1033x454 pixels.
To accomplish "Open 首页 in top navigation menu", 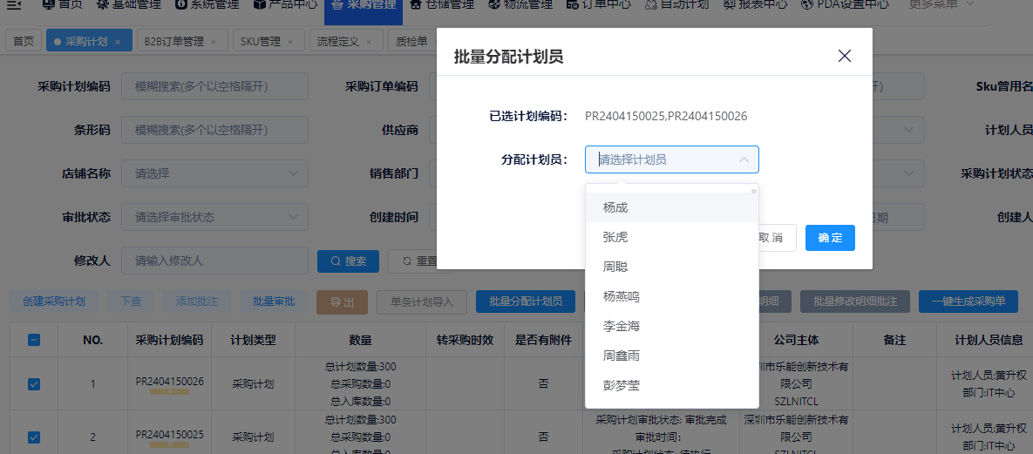I will click(62, 4).
